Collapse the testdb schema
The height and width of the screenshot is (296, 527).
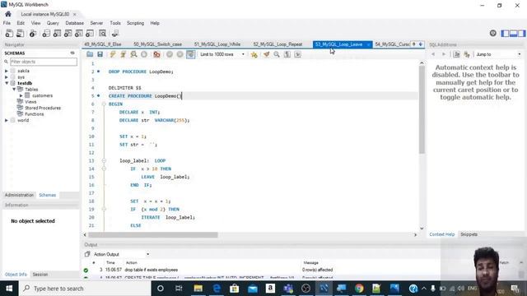(x=7, y=83)
